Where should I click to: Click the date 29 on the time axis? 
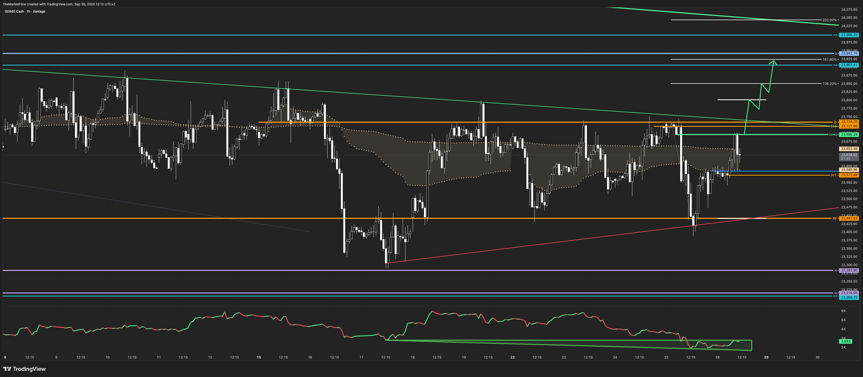click(x=766, y=357)
